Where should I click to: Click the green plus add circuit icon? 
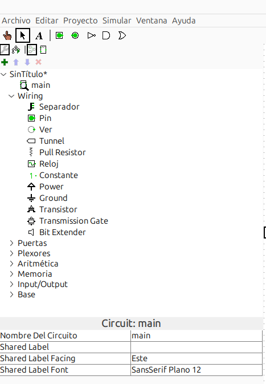point(5,62)
